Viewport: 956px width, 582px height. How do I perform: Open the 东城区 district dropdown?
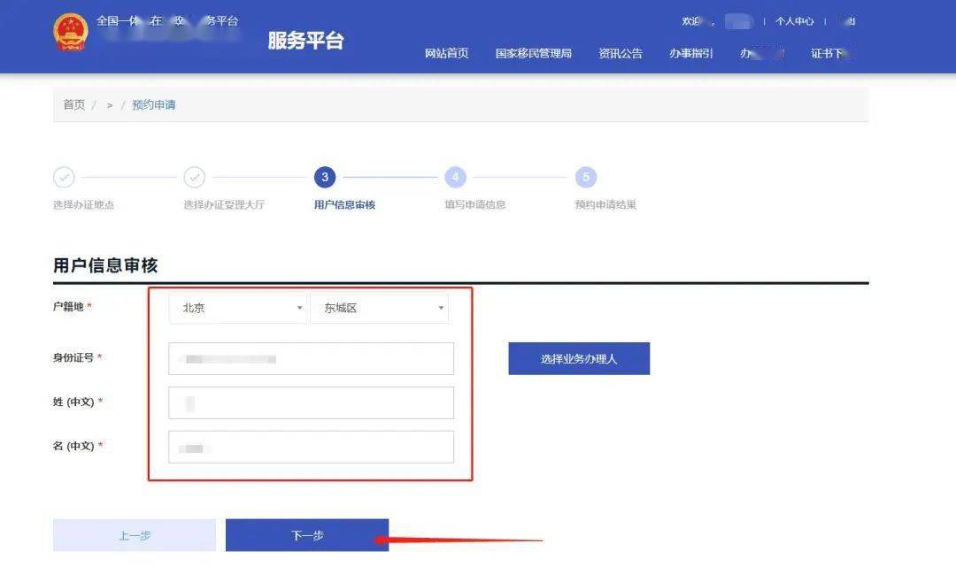[x=379, y=307]
